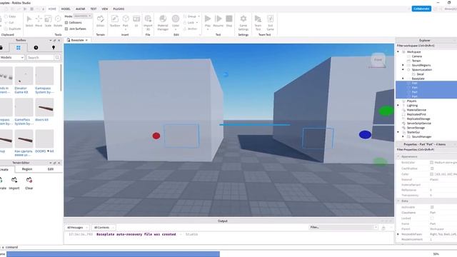
Task: Open the PLUGINS ribbon tab
Action: 119,9
